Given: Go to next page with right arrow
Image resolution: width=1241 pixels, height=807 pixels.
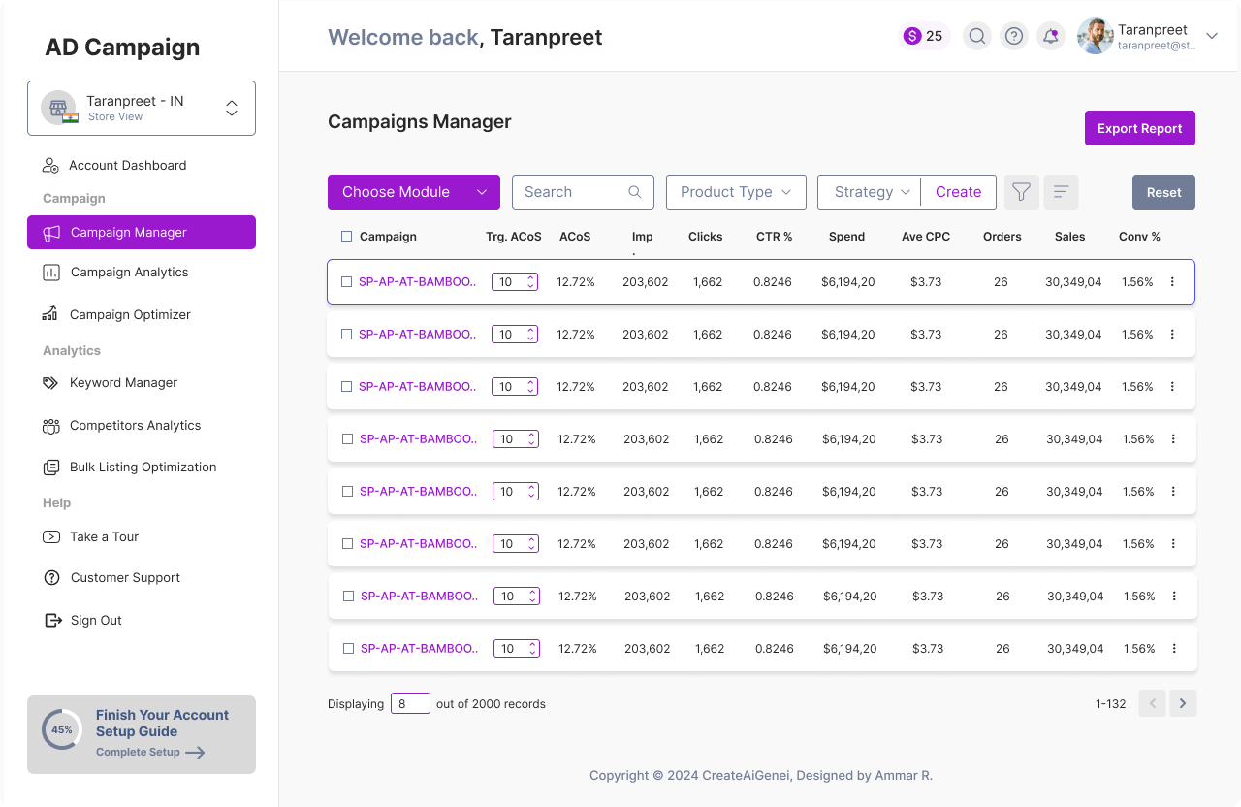Looking at the screenshot, I should click(x=1183, y=703).
